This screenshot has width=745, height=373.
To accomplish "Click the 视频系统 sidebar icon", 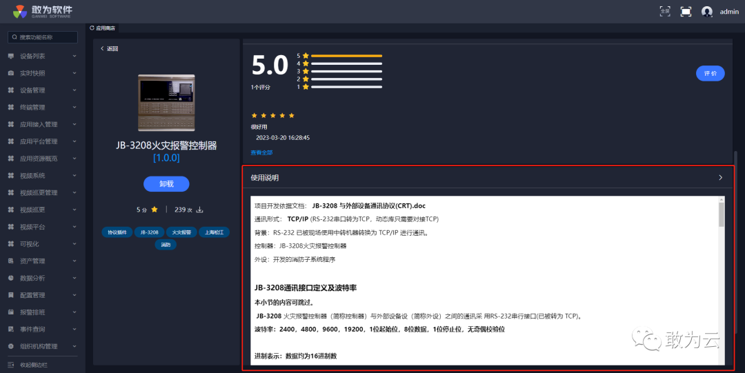I will [11, 176].
